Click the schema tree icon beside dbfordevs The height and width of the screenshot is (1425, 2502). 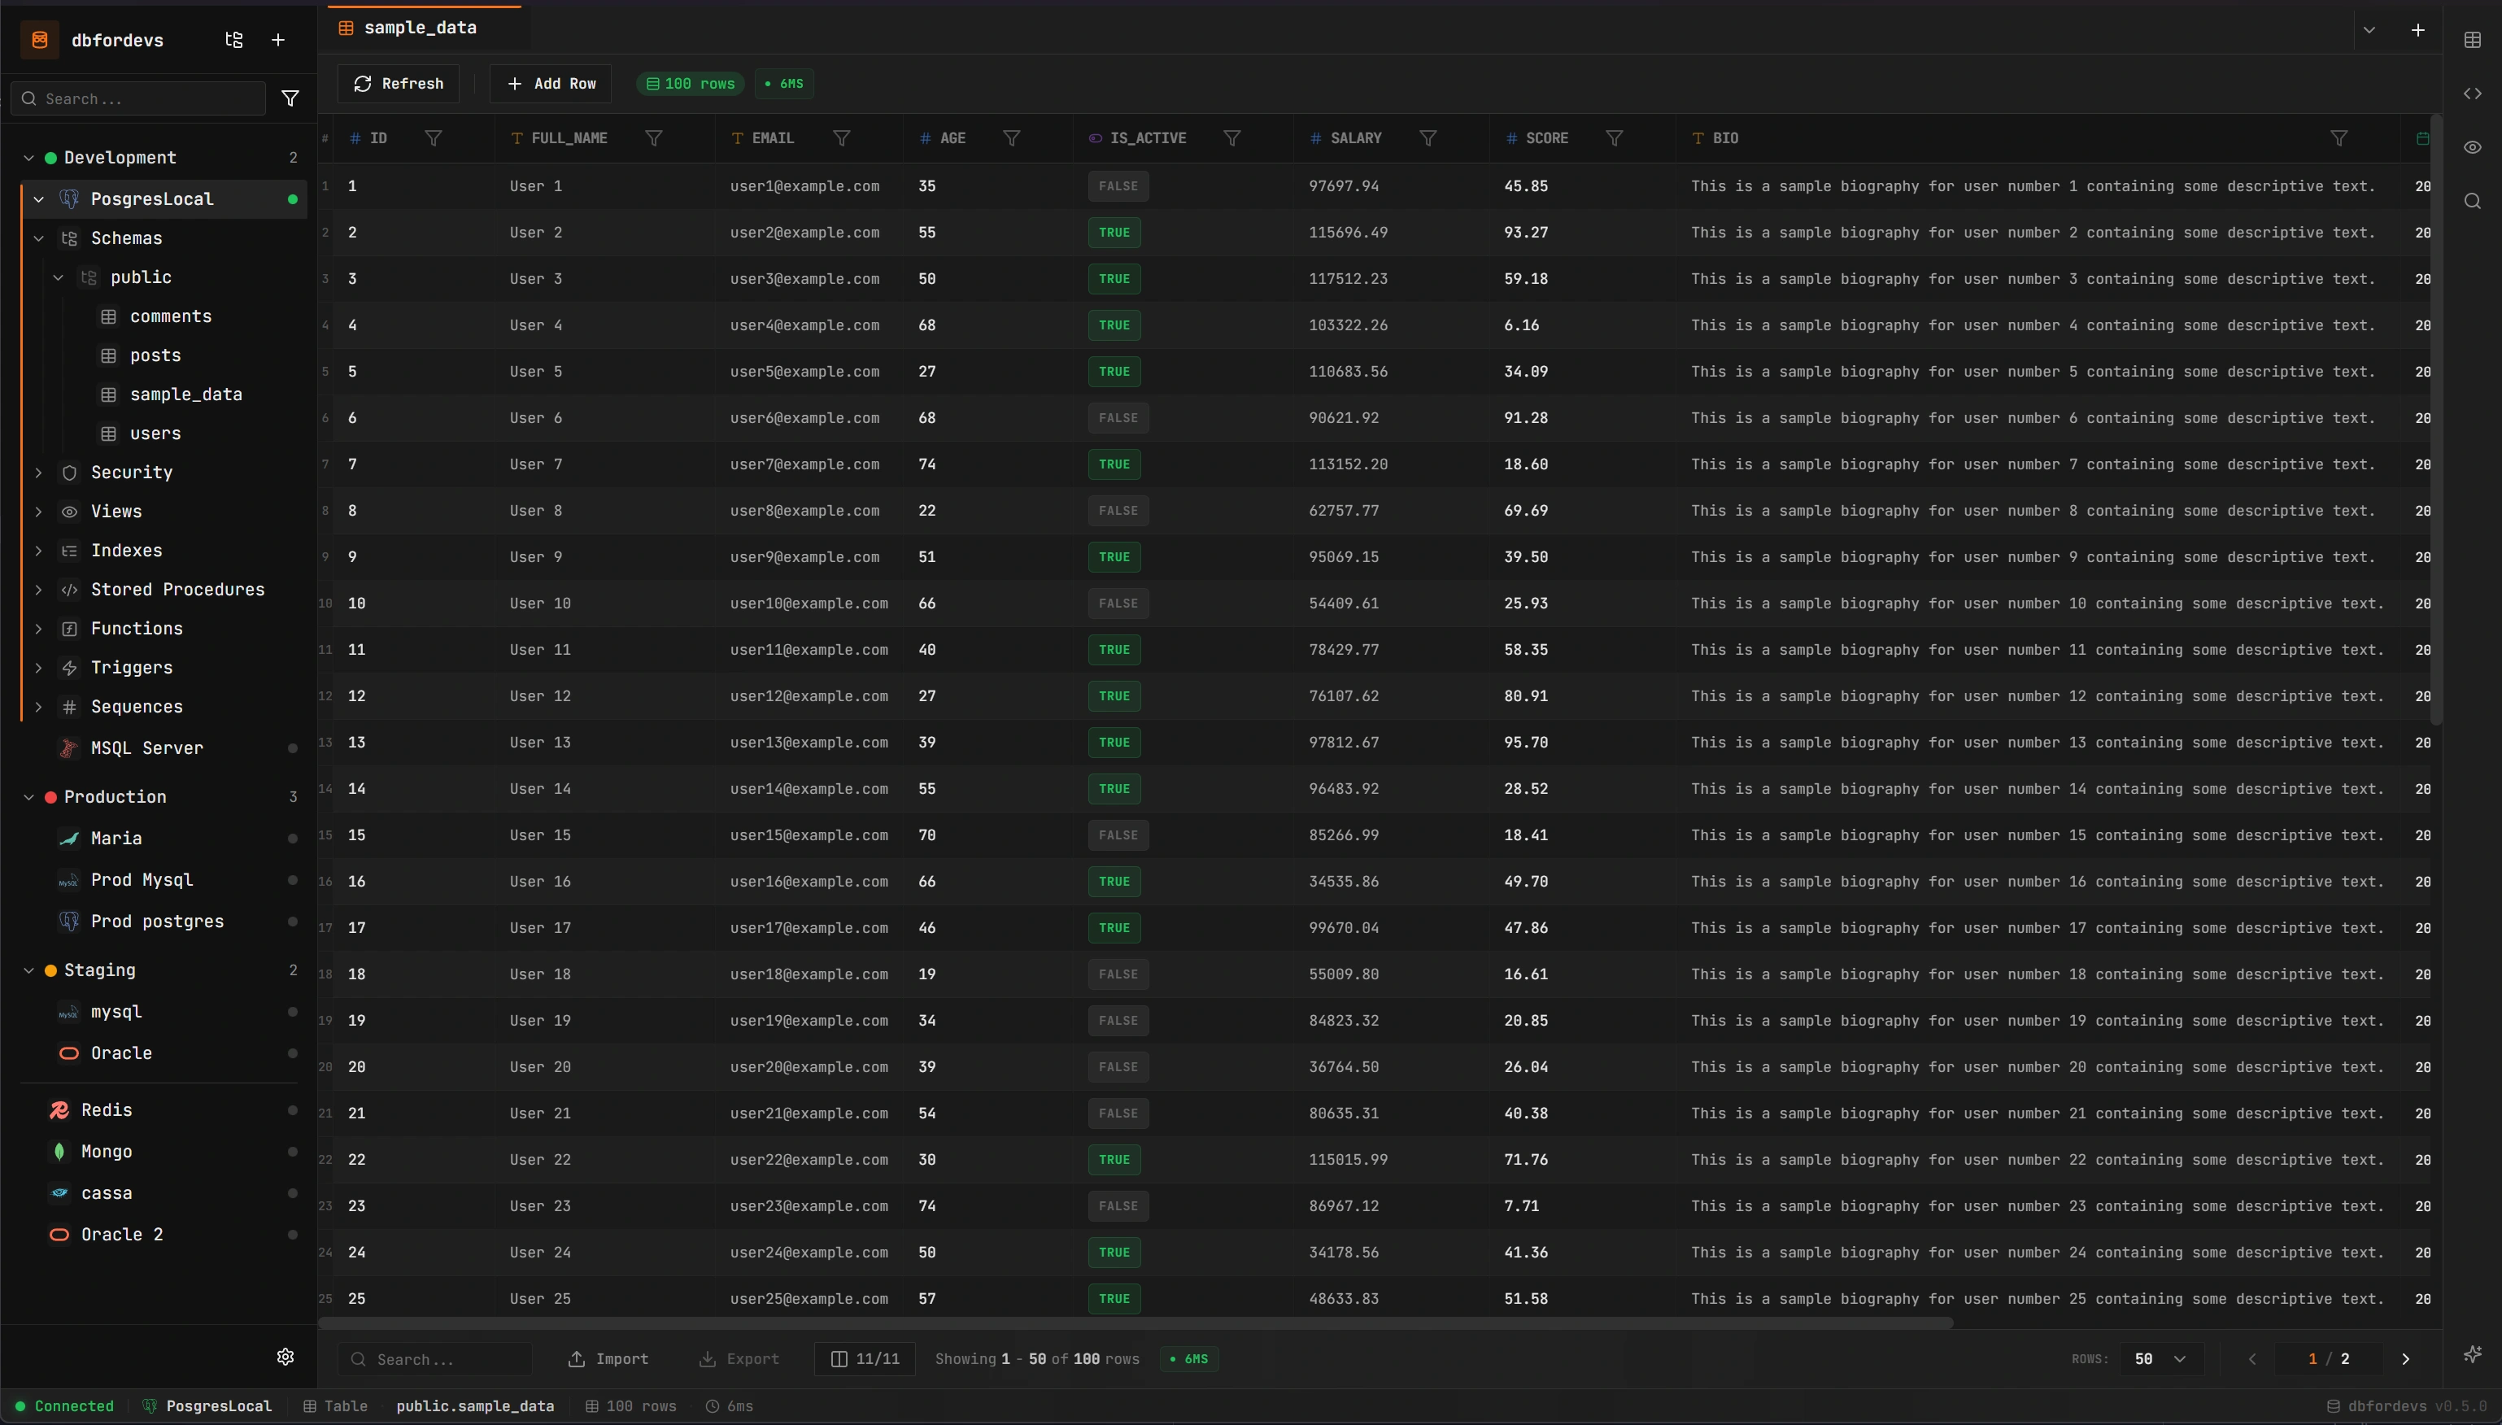[x=234, y=40]
